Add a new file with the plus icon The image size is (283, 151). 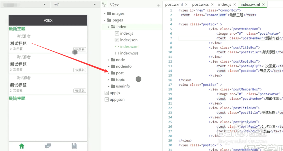[x=158, y=5]
